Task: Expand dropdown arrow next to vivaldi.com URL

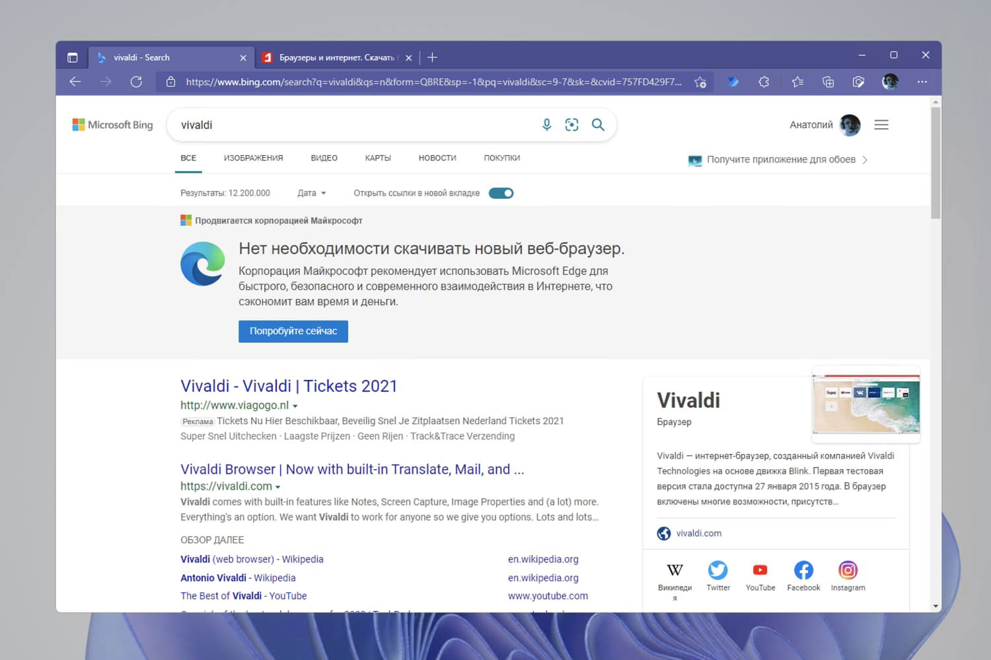Action: [278, 487]
